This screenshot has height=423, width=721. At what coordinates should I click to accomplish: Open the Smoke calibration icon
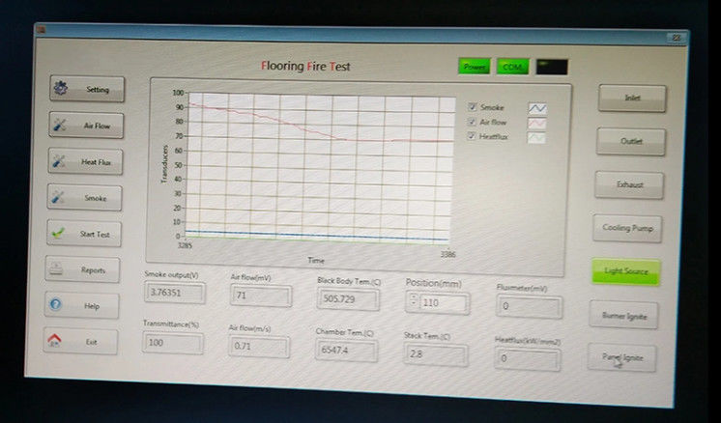[x=59, y=198]
